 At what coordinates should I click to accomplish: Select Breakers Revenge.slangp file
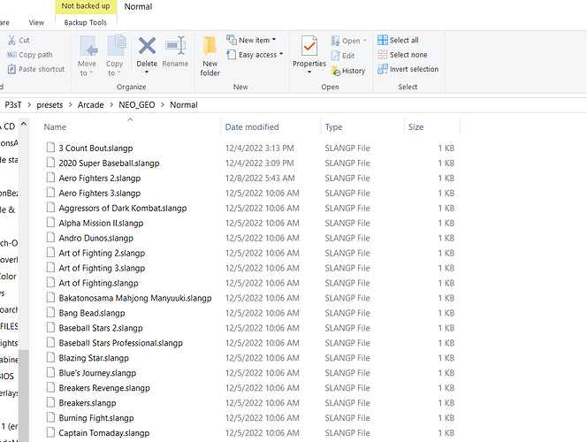click(104, 388)
